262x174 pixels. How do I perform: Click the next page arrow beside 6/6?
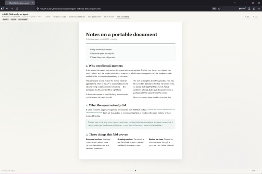(257, 171)
